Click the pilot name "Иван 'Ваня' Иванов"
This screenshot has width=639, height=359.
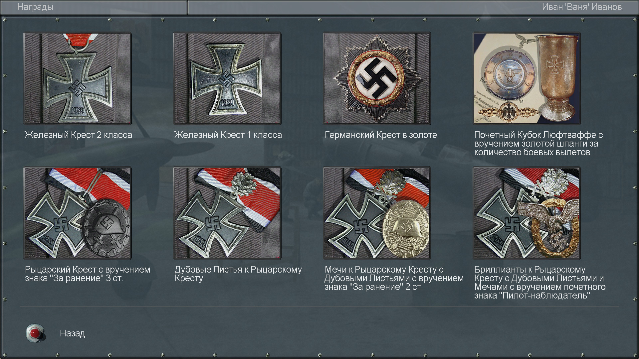[582, 7]
